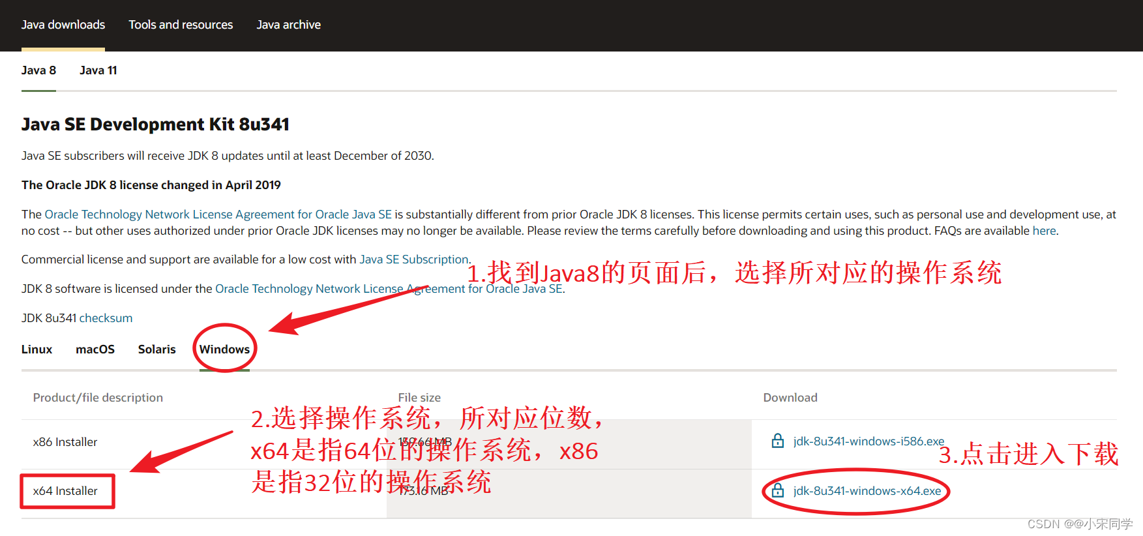Click the 'File size' column header
Image resolution: width=1143 pixels, height=536 pixels.
click(419, 398)
